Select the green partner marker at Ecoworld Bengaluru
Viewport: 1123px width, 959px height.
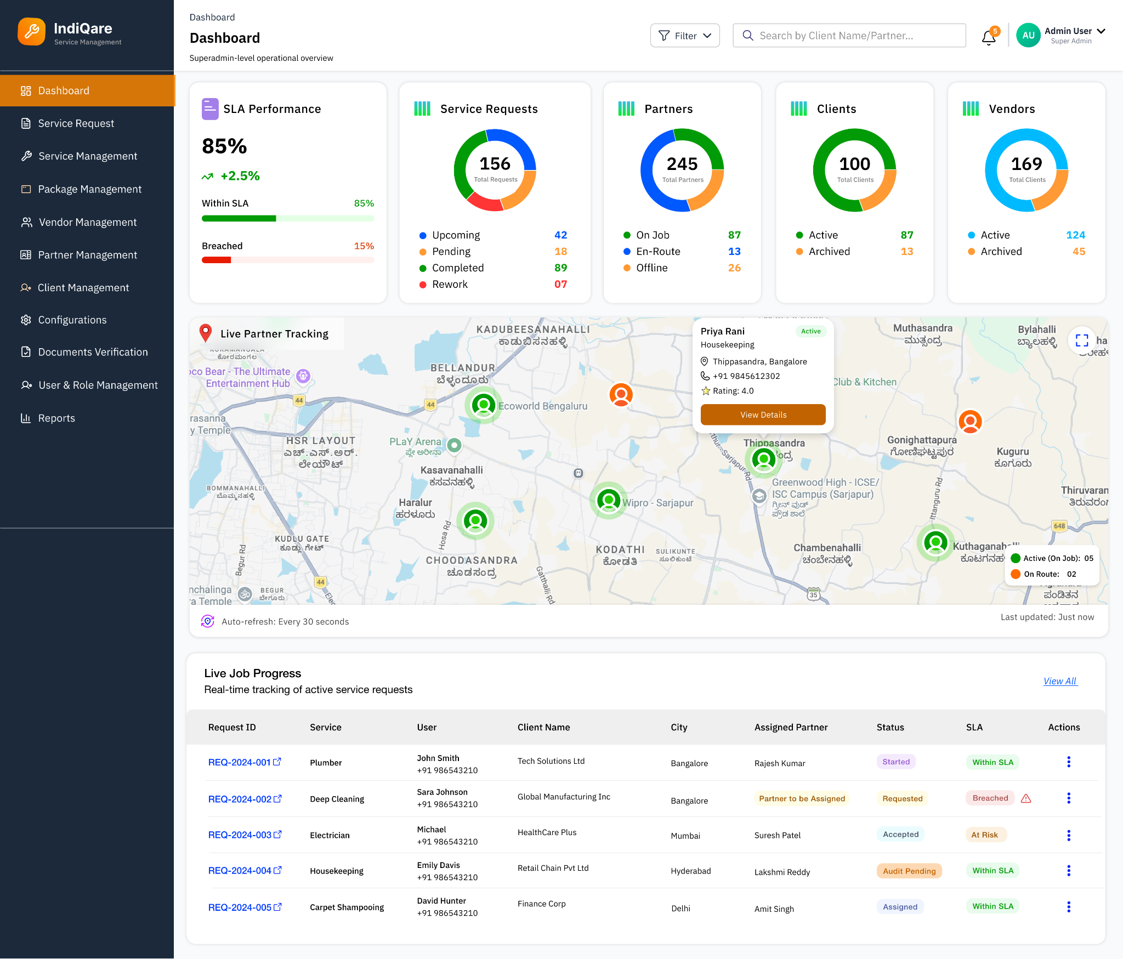pos(484,405)
